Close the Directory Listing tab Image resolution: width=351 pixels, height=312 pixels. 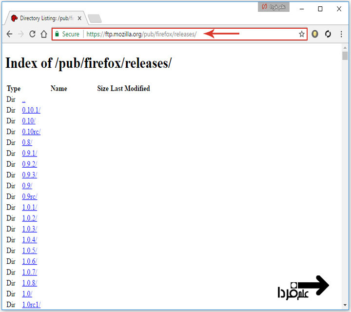coord(79,18)
